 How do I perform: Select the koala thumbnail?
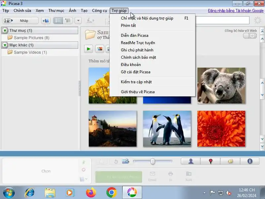pyautogui.click(x=221, y=86)
